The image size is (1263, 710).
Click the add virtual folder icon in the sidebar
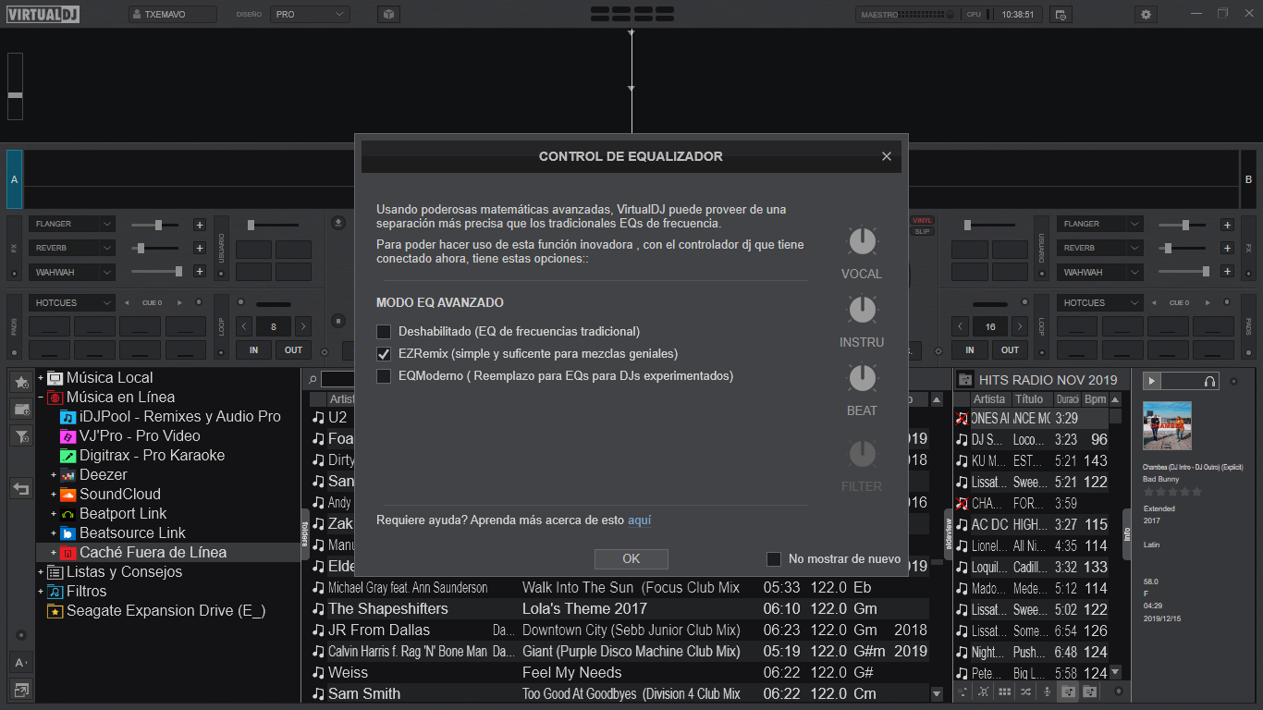21,409
